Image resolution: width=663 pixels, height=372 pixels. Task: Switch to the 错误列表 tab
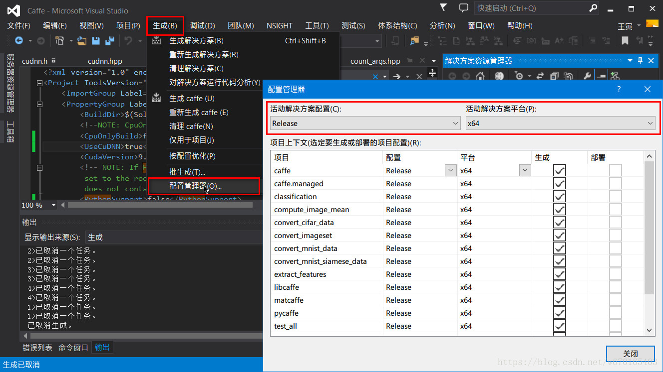(x=37, y=348)
